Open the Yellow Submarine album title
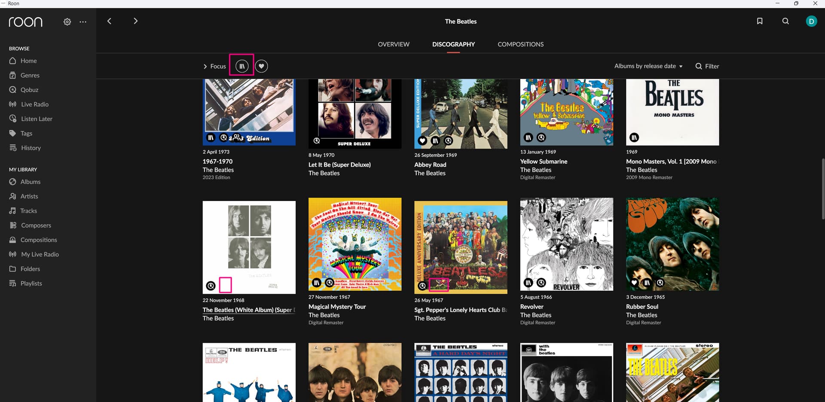 coord(544,161)
